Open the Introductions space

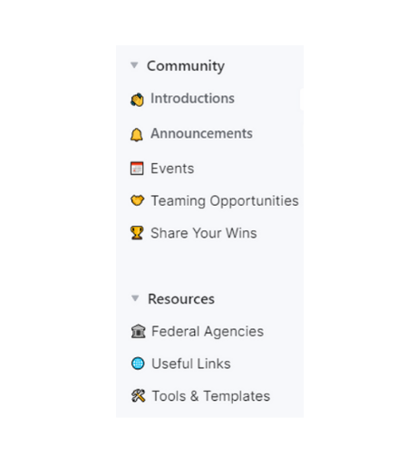point(192,98)
